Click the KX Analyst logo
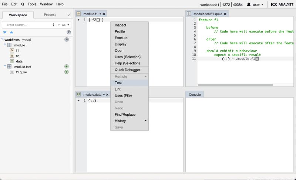296x180 pixels. [x=282, y=4]
